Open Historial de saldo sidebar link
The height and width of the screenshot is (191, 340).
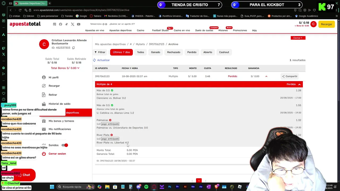pos(59,104)
